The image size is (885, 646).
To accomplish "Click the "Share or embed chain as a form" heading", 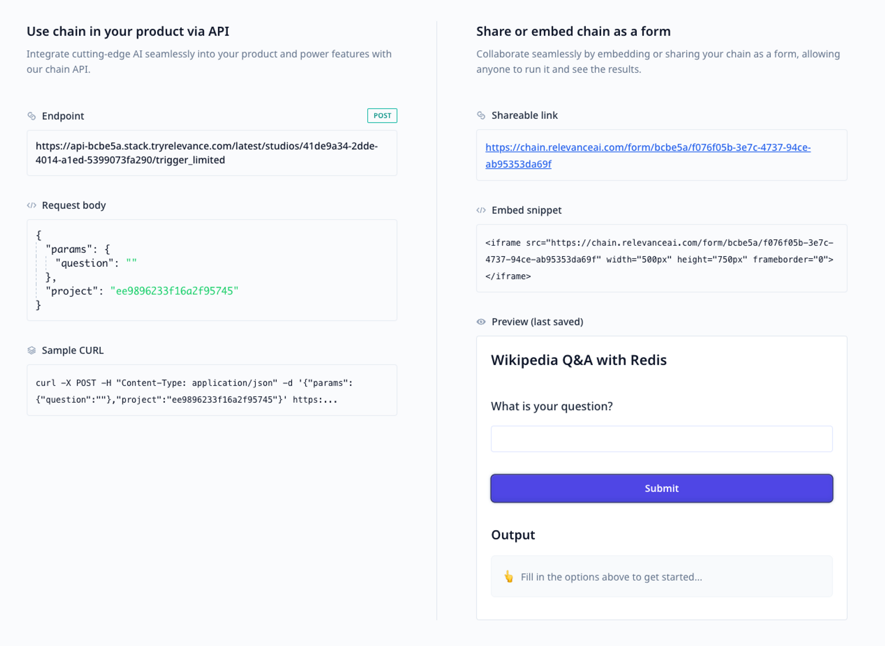I will (x=573, y=31).
